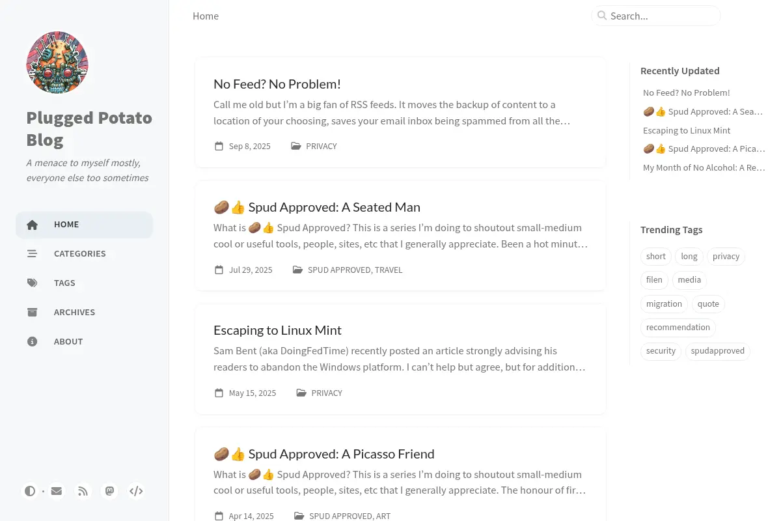The width and height of the screenshot is (781, 521).
Task: Select the 'privacy' trending tag
Action: [726, 257]
